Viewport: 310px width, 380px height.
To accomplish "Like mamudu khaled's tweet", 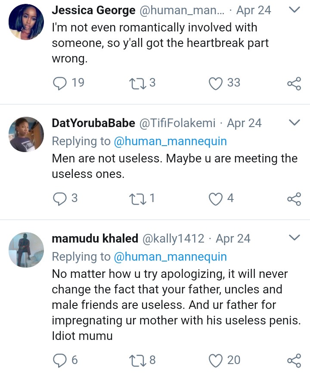I will pos(215,360).
